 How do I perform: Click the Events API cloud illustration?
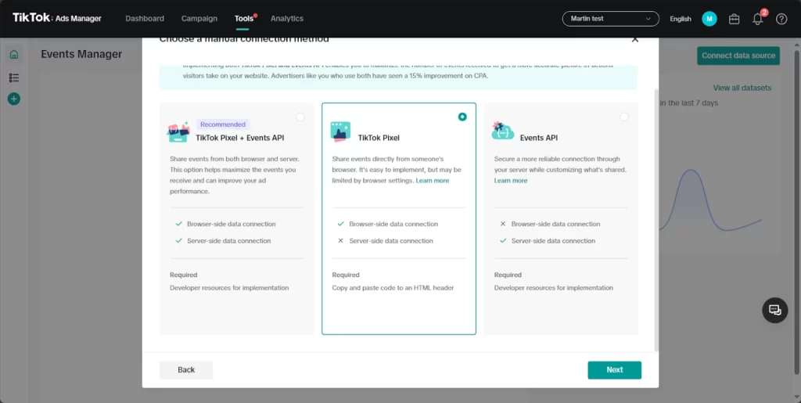(x=503, y=131)
